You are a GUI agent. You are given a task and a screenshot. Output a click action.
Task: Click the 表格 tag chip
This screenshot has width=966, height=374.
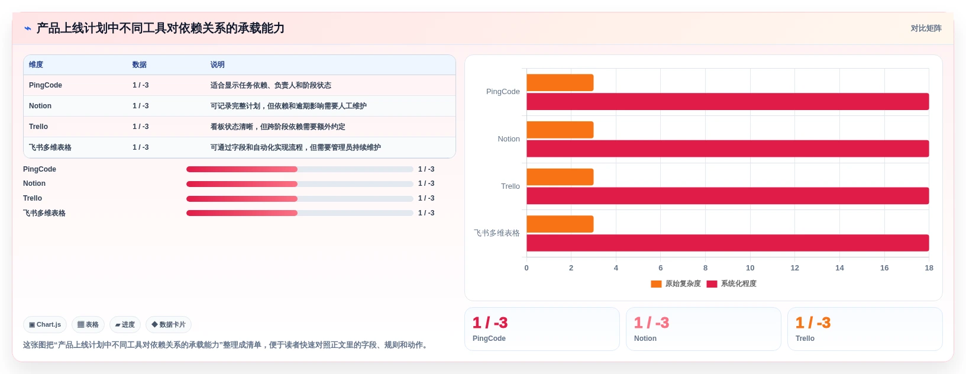(x=88, y=325)
